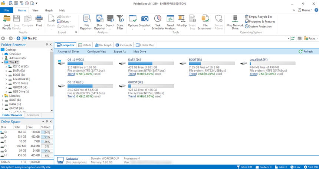Click Empty Recycle Bin

[x=258, y=17]
